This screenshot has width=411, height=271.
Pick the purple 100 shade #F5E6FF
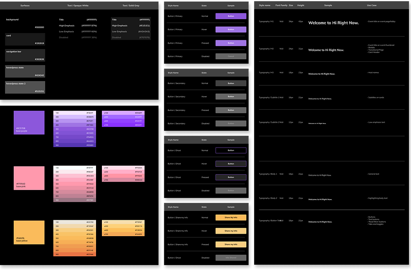coord(75,113)
